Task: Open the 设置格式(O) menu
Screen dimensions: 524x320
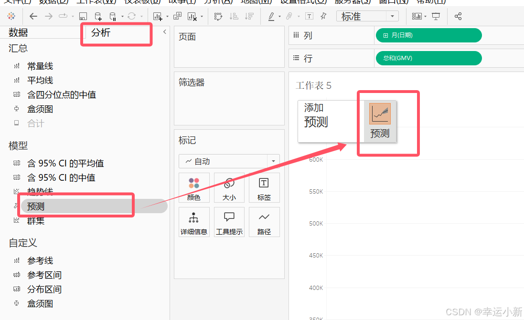Action: [x=303, y=1]
